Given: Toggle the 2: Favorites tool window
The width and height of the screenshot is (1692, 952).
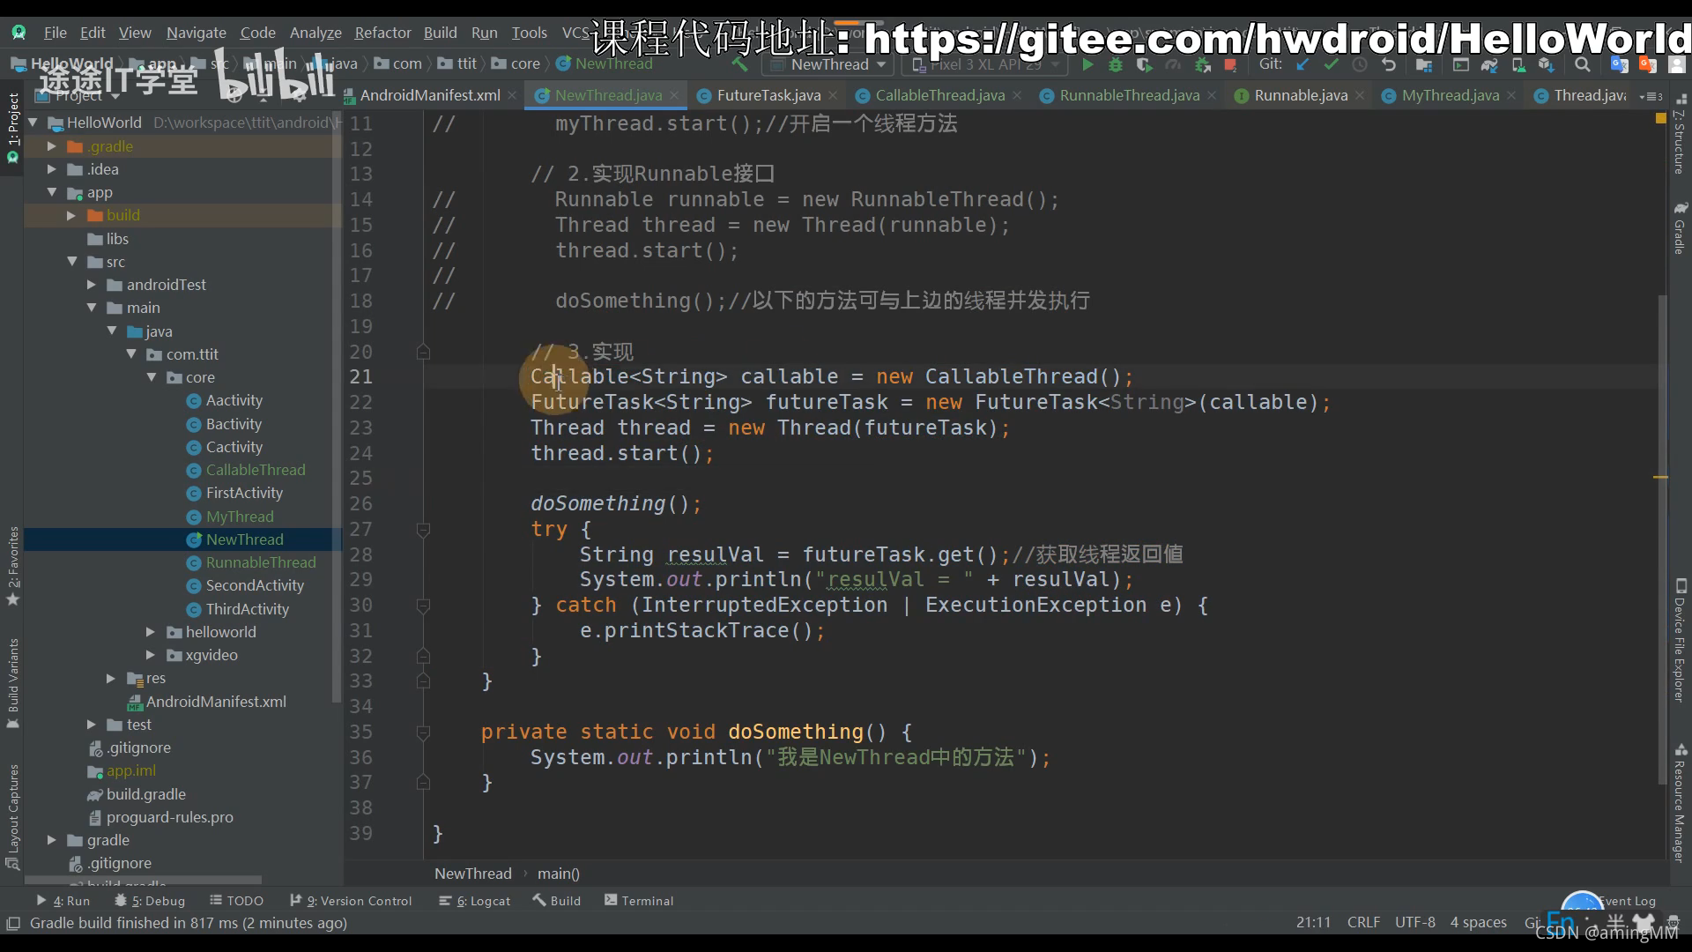Looking at the screenshot, I should click(x=12, y=566).
